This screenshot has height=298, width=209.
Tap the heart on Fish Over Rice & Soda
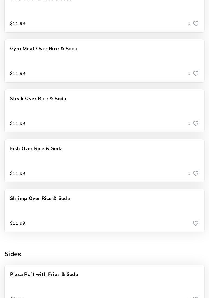[196, 173]
